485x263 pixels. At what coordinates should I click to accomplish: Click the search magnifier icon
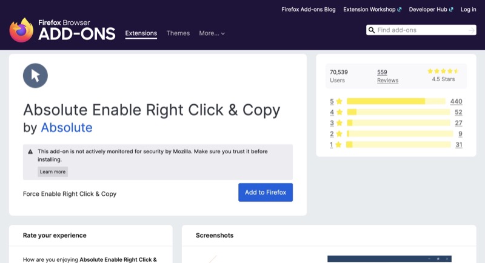pyautogui.click(x=372, y=30)
